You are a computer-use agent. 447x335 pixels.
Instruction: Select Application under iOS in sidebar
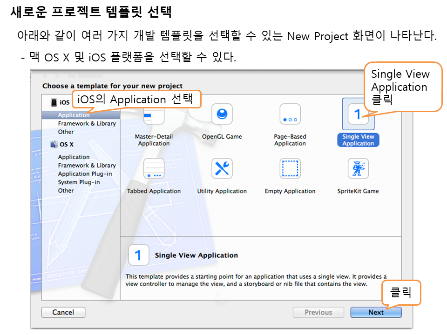[74, 115]
